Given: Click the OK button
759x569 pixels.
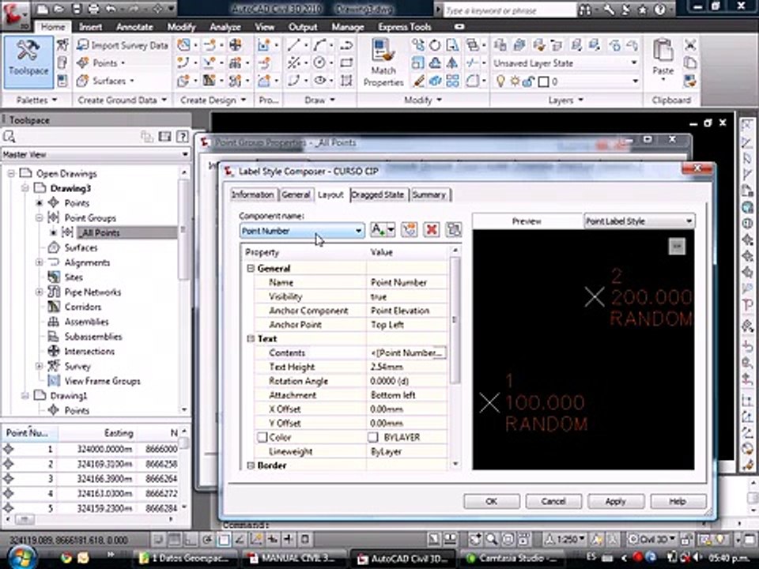Looking at the screenshot, I should (x=491, y=501).
